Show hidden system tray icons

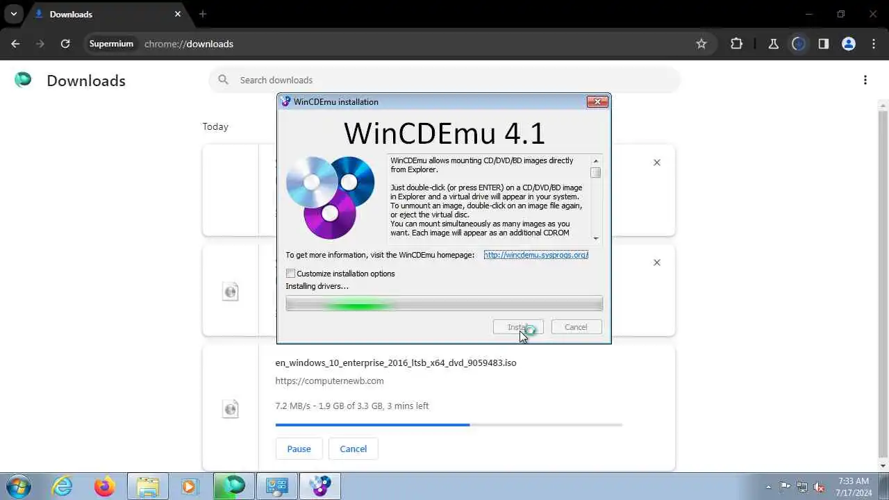tap(768, 487)
